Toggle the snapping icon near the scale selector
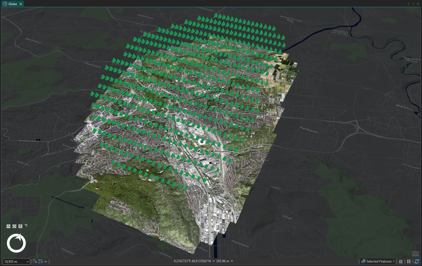 pyautogui.click(x=40, y=261)
